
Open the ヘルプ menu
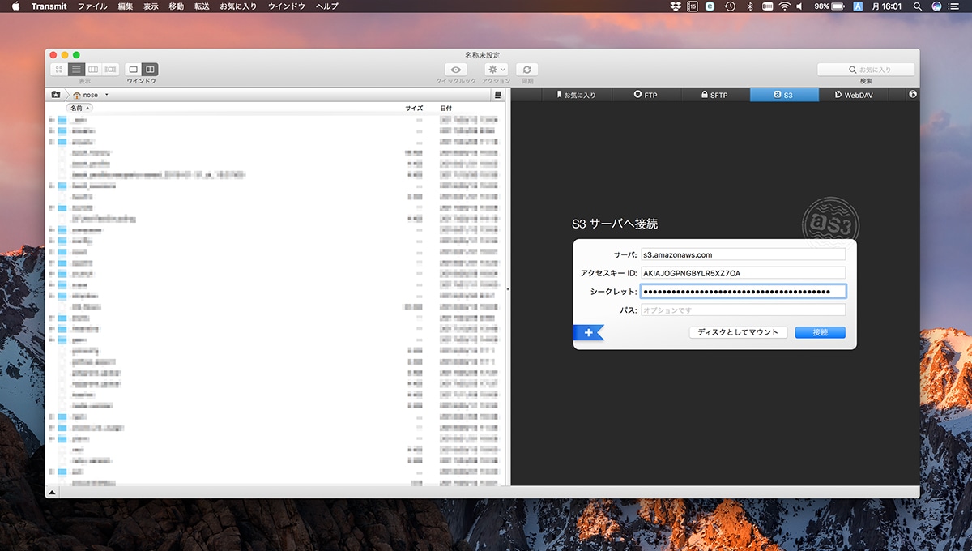tap(327, 6)
